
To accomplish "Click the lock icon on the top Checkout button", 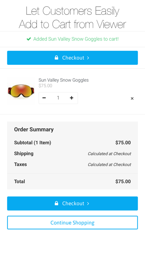I will tap(56, 57).
